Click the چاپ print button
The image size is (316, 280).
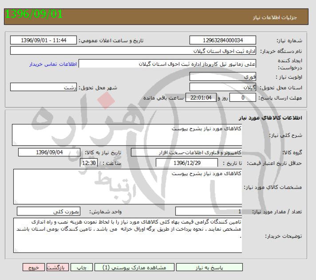coord(82,267)
